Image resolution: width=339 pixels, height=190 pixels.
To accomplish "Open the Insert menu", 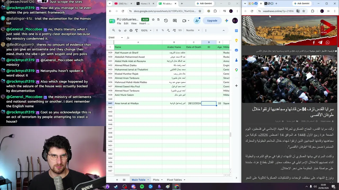I will coord(142,23).
